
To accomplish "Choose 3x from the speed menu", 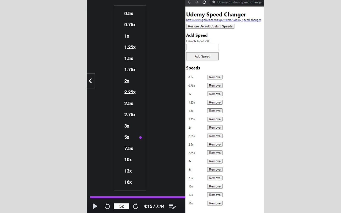I will point(127,126).
